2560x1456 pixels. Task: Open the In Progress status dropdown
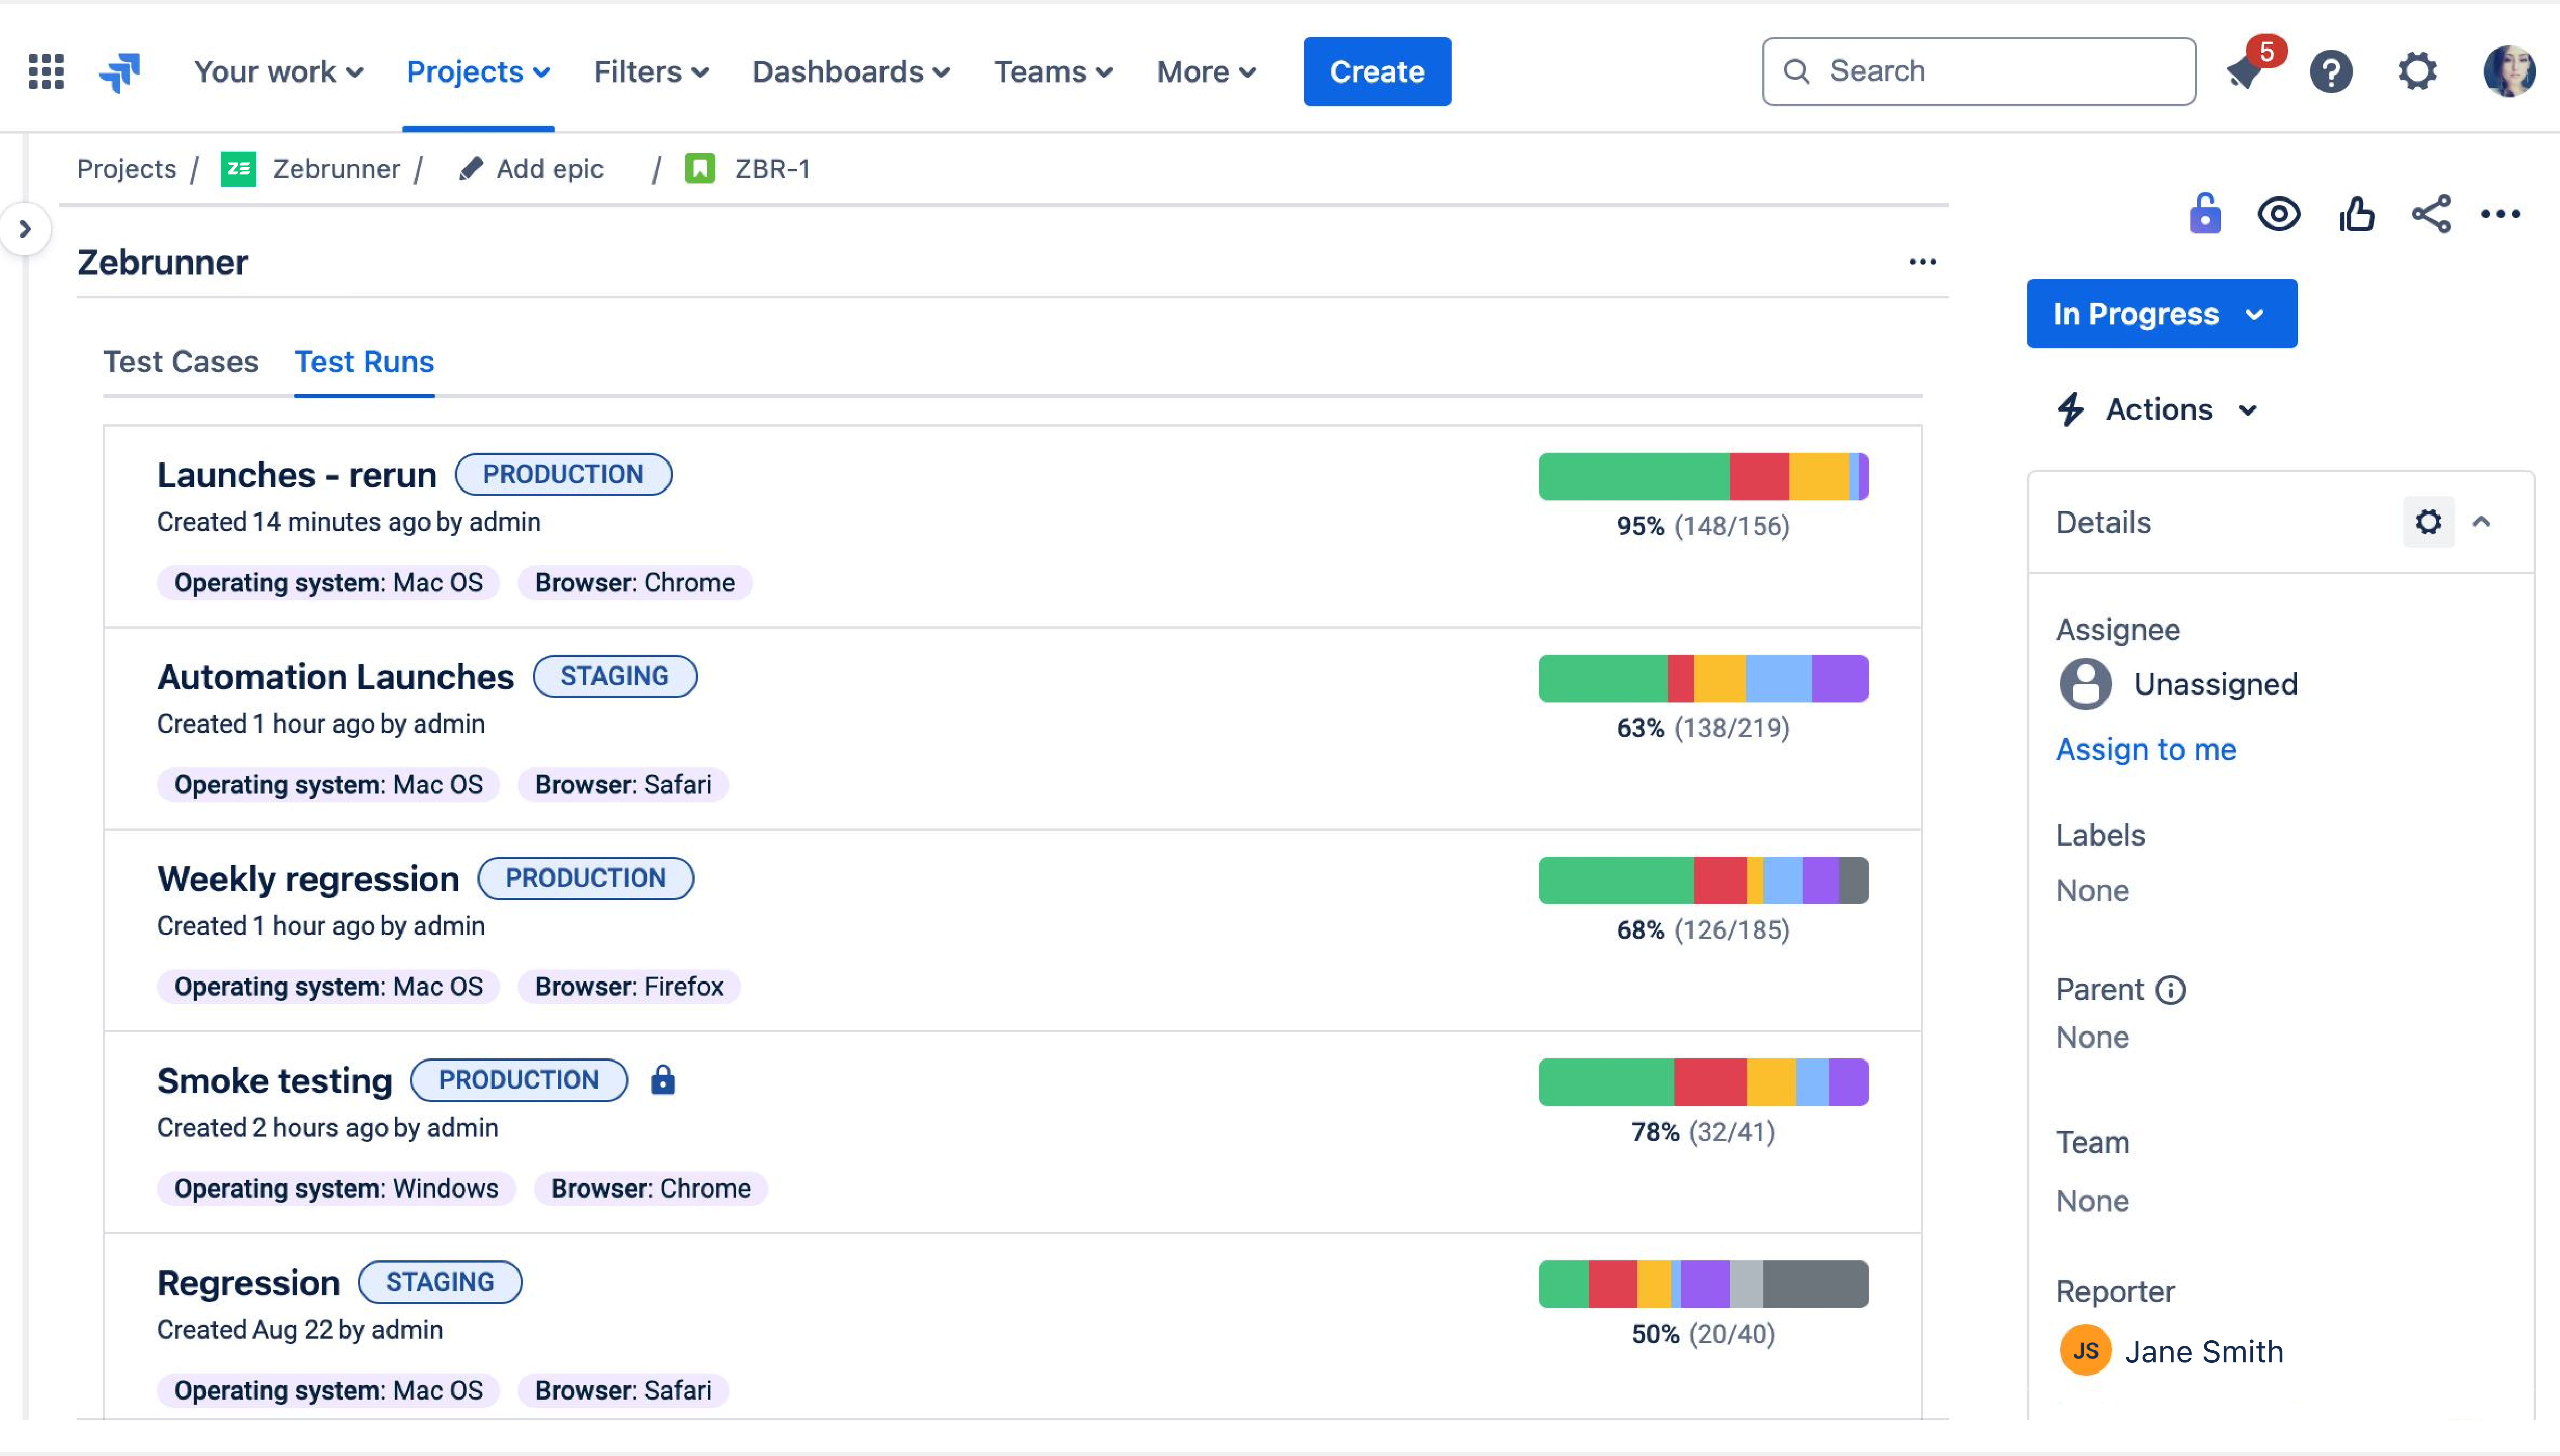click(x=2161, y=314)
